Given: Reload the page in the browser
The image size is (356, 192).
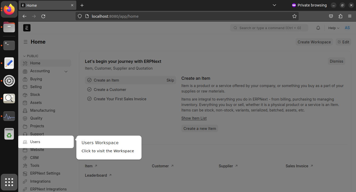Looking at the screenshot, I should [43, 16].
